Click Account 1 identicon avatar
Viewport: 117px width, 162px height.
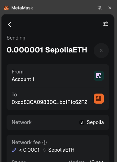click(99, 76)
